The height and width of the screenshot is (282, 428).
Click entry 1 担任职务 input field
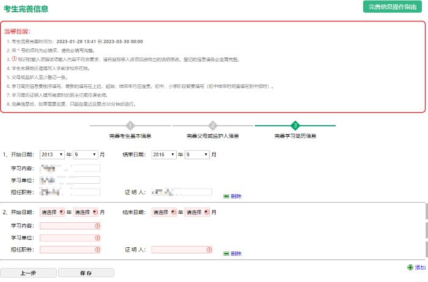point(70,192)
